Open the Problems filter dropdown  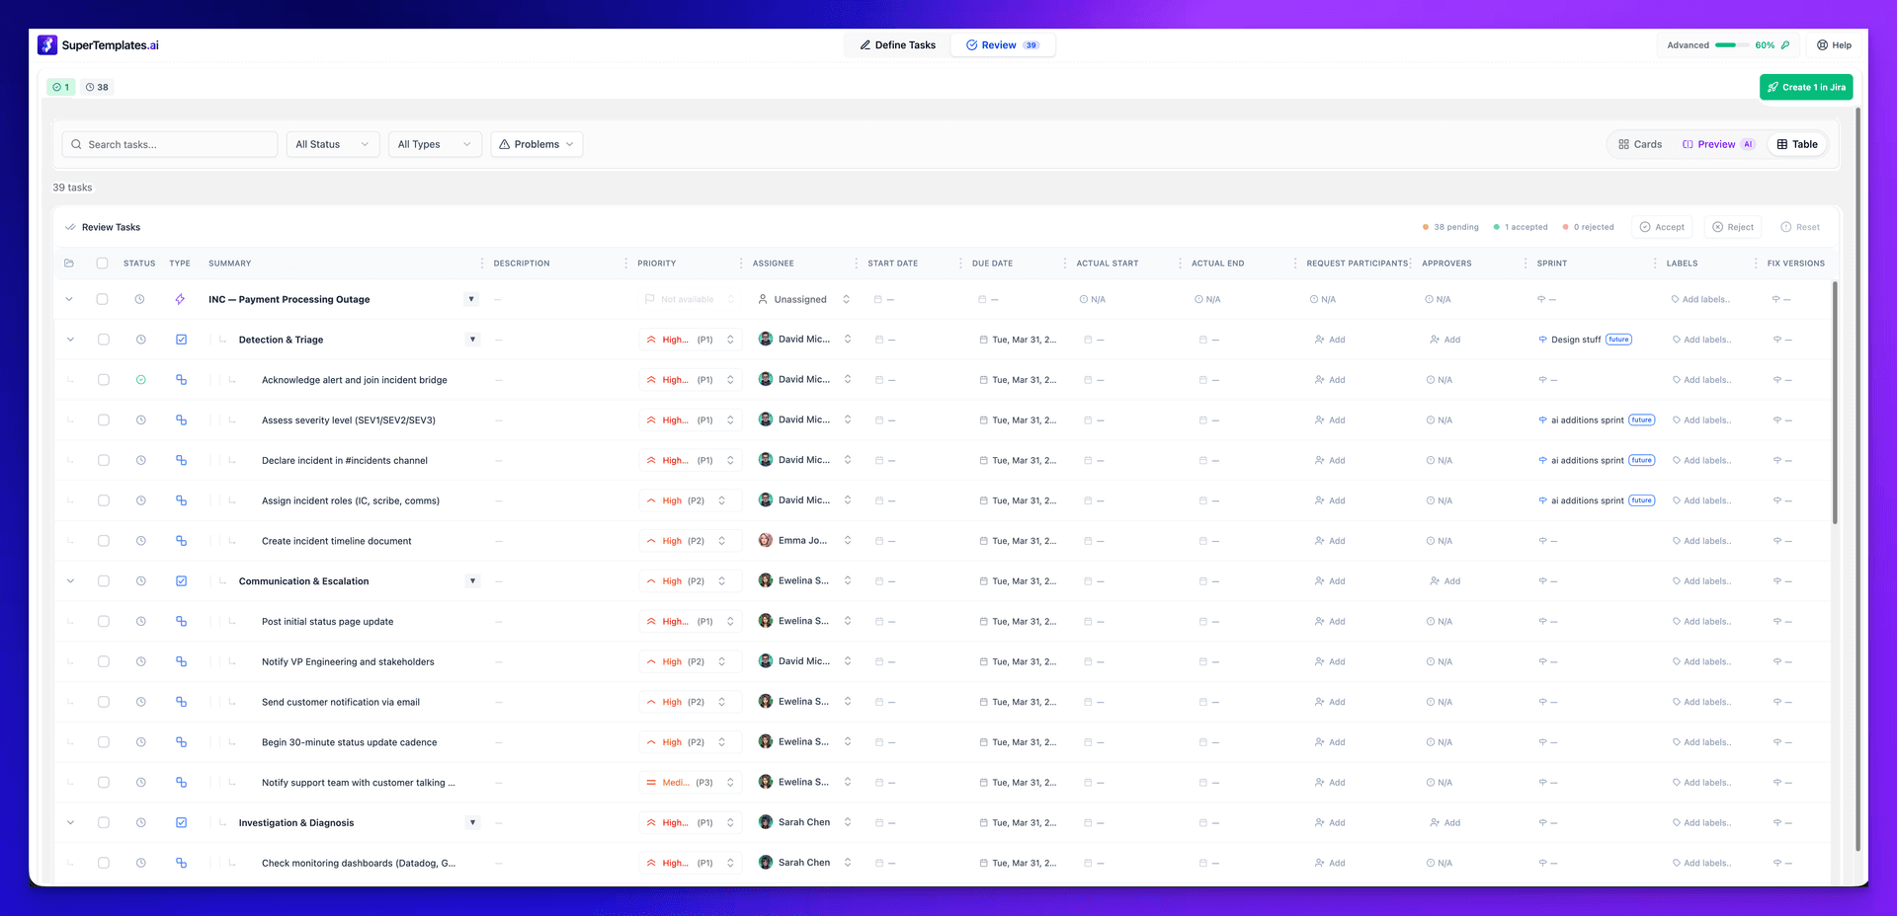pos(536,144)
